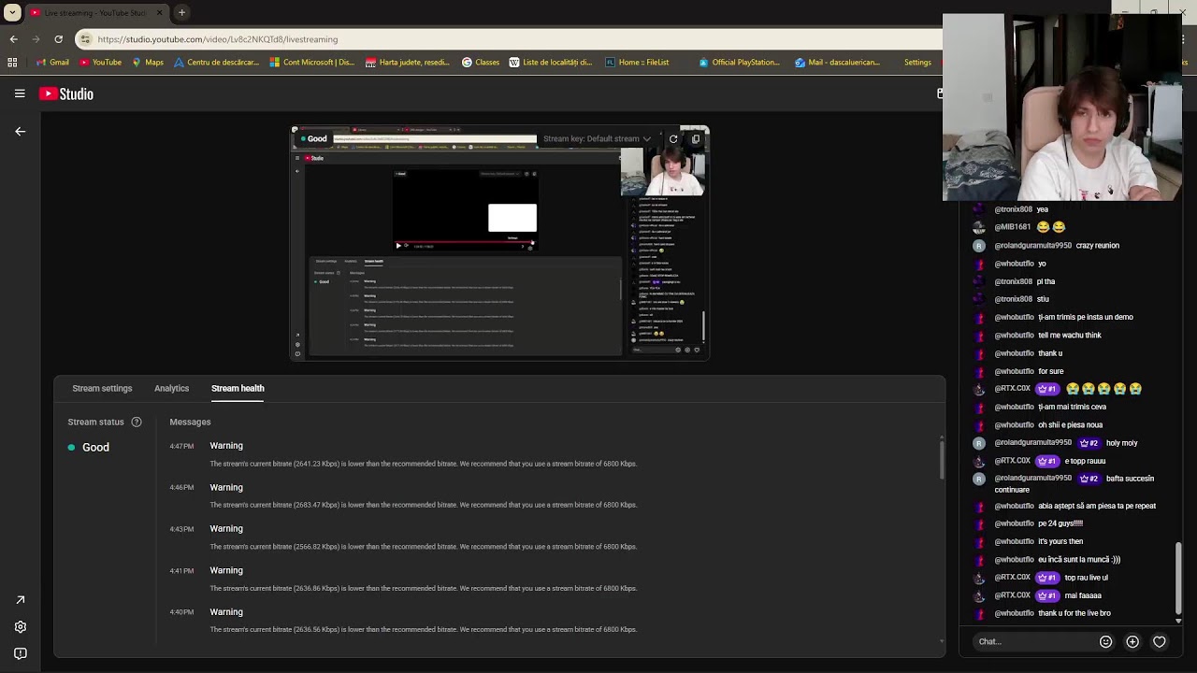Click the chat scrollbar thumb
The height and width of the screenshot is (673, 1197).
(x=1178, y=578)
